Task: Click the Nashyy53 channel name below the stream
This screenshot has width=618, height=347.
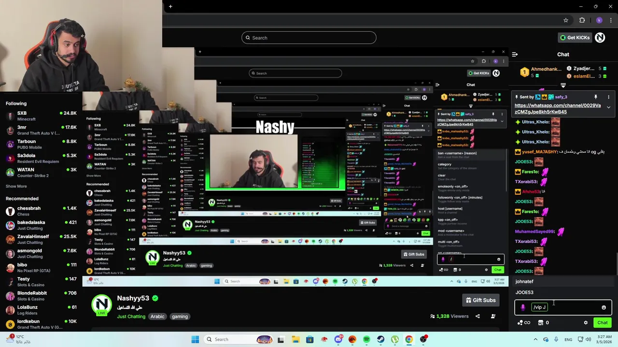Action: [x=133, y=298]
